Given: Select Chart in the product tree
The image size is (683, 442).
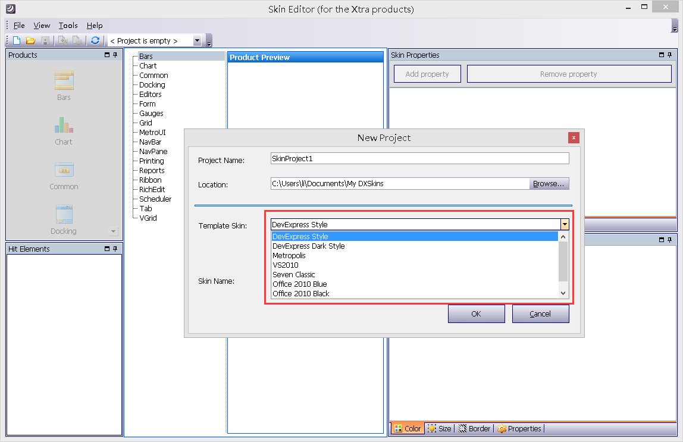Looking at the screenshot, I should [148, 66].
